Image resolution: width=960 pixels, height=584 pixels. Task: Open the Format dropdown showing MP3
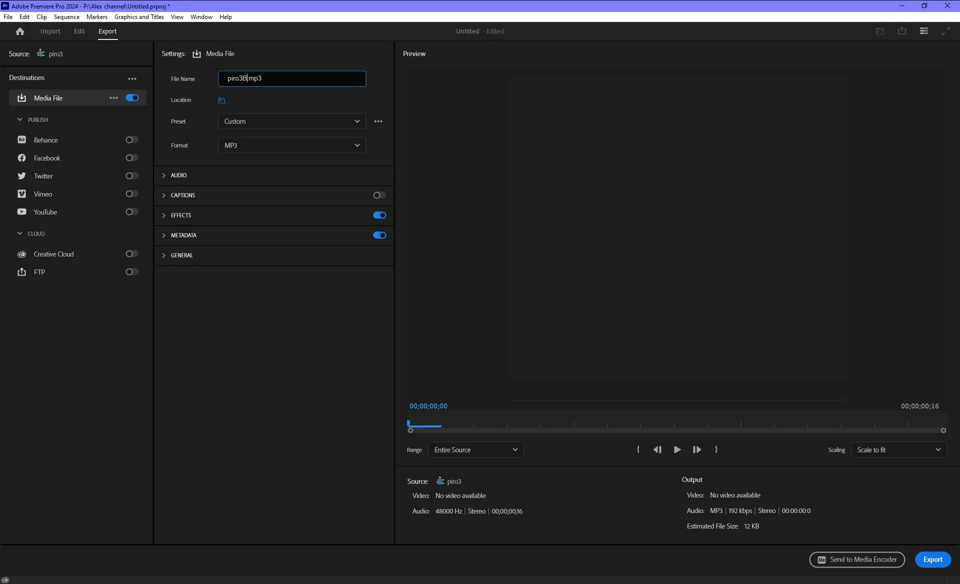tap(292, 145)
